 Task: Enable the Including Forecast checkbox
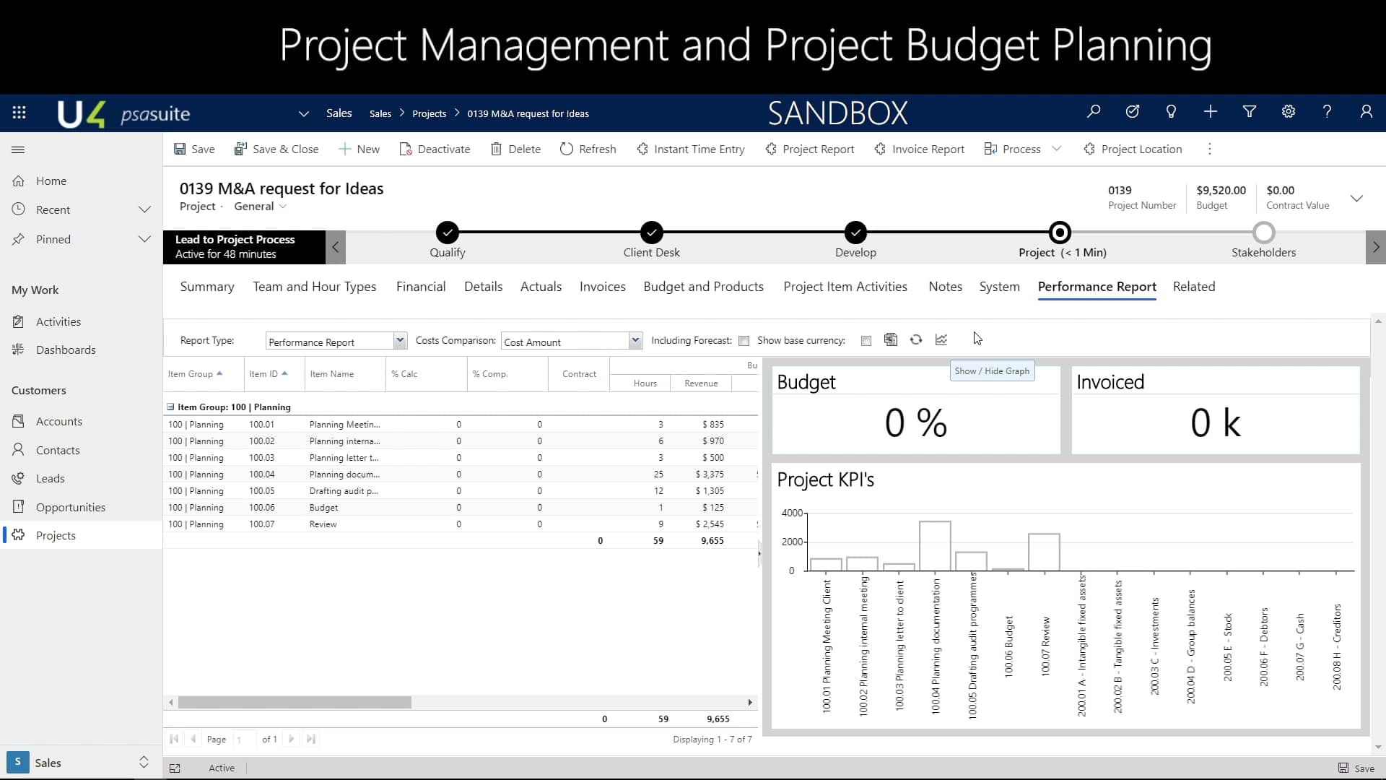744,340
